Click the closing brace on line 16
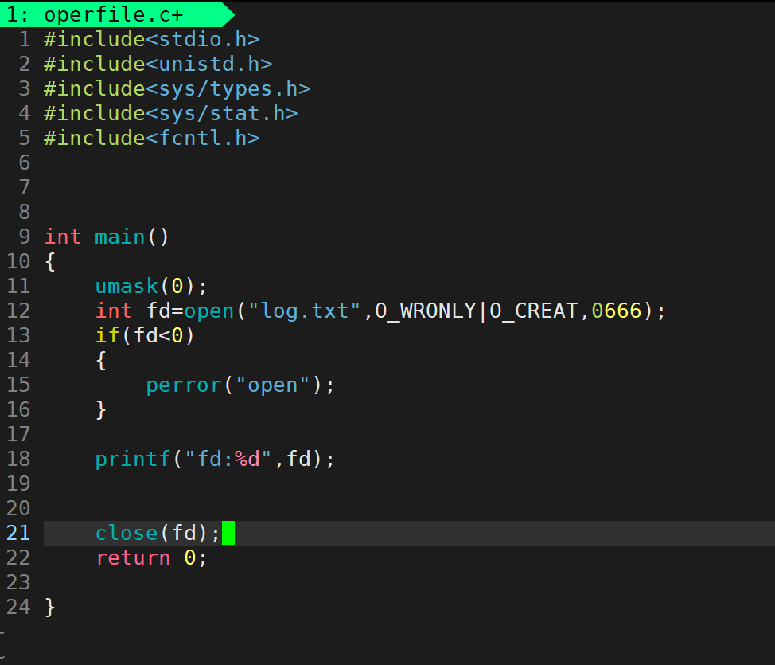 tap(101, 410)
